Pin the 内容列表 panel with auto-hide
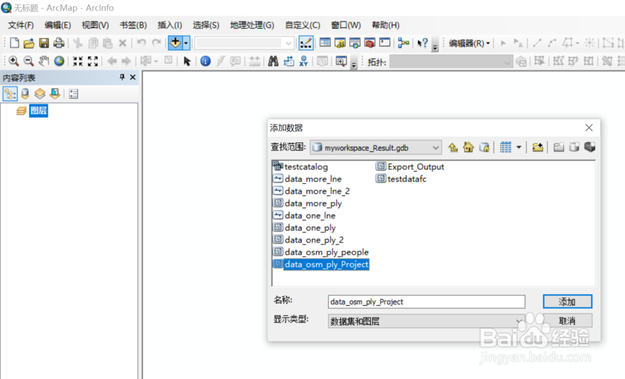Viewport: 625px width, 379px height. pyautogui.click(x=122, y=77)
